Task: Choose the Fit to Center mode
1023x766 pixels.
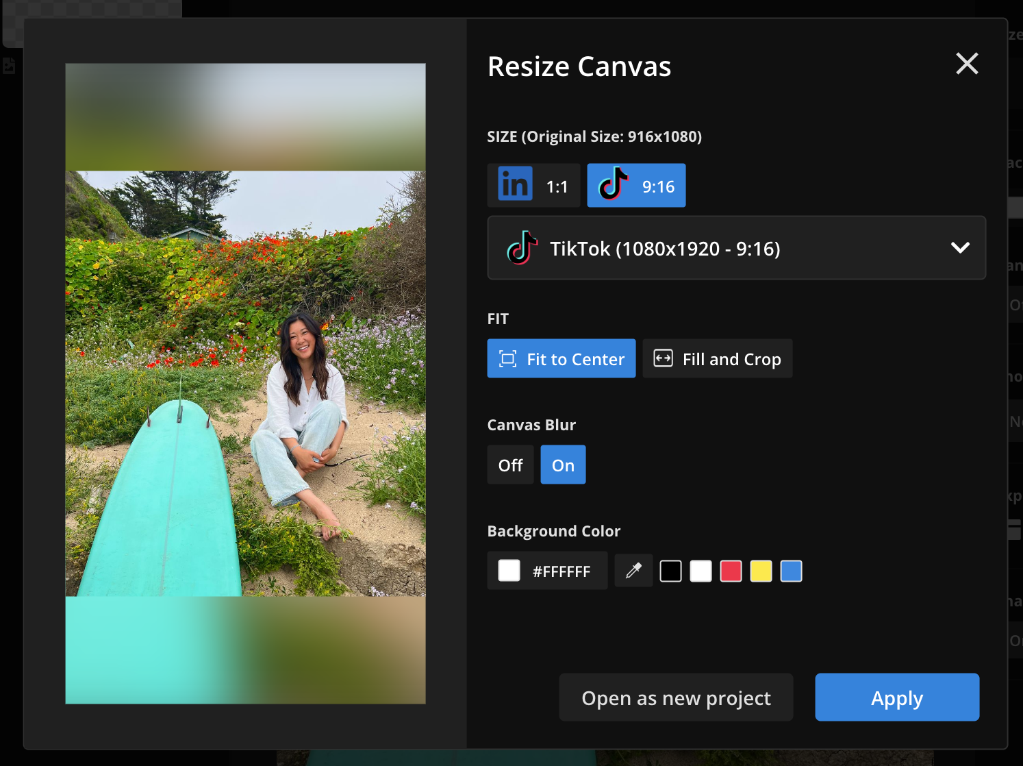Action: click(x=561, y=359)
